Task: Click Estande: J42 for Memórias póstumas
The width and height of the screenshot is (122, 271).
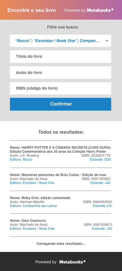Action: click(100, 183)
